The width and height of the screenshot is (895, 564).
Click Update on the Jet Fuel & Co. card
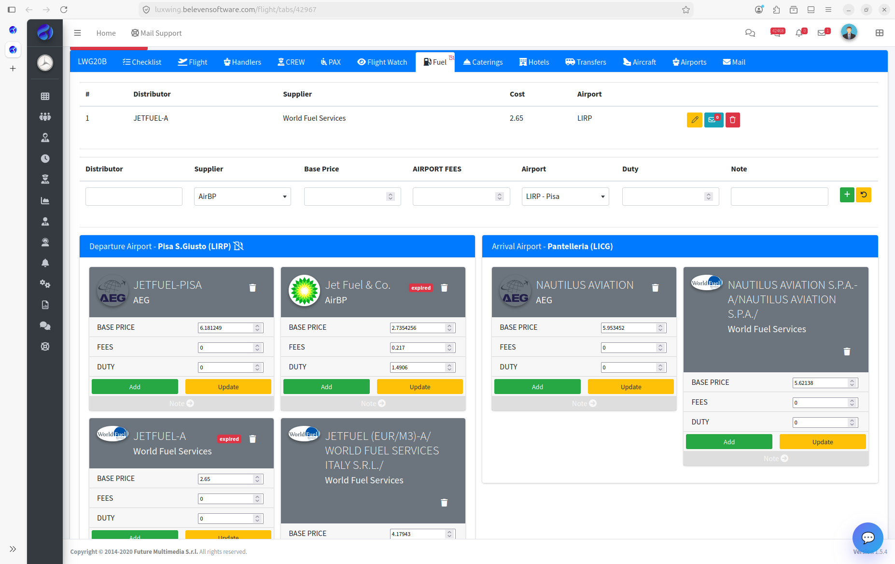420,387
